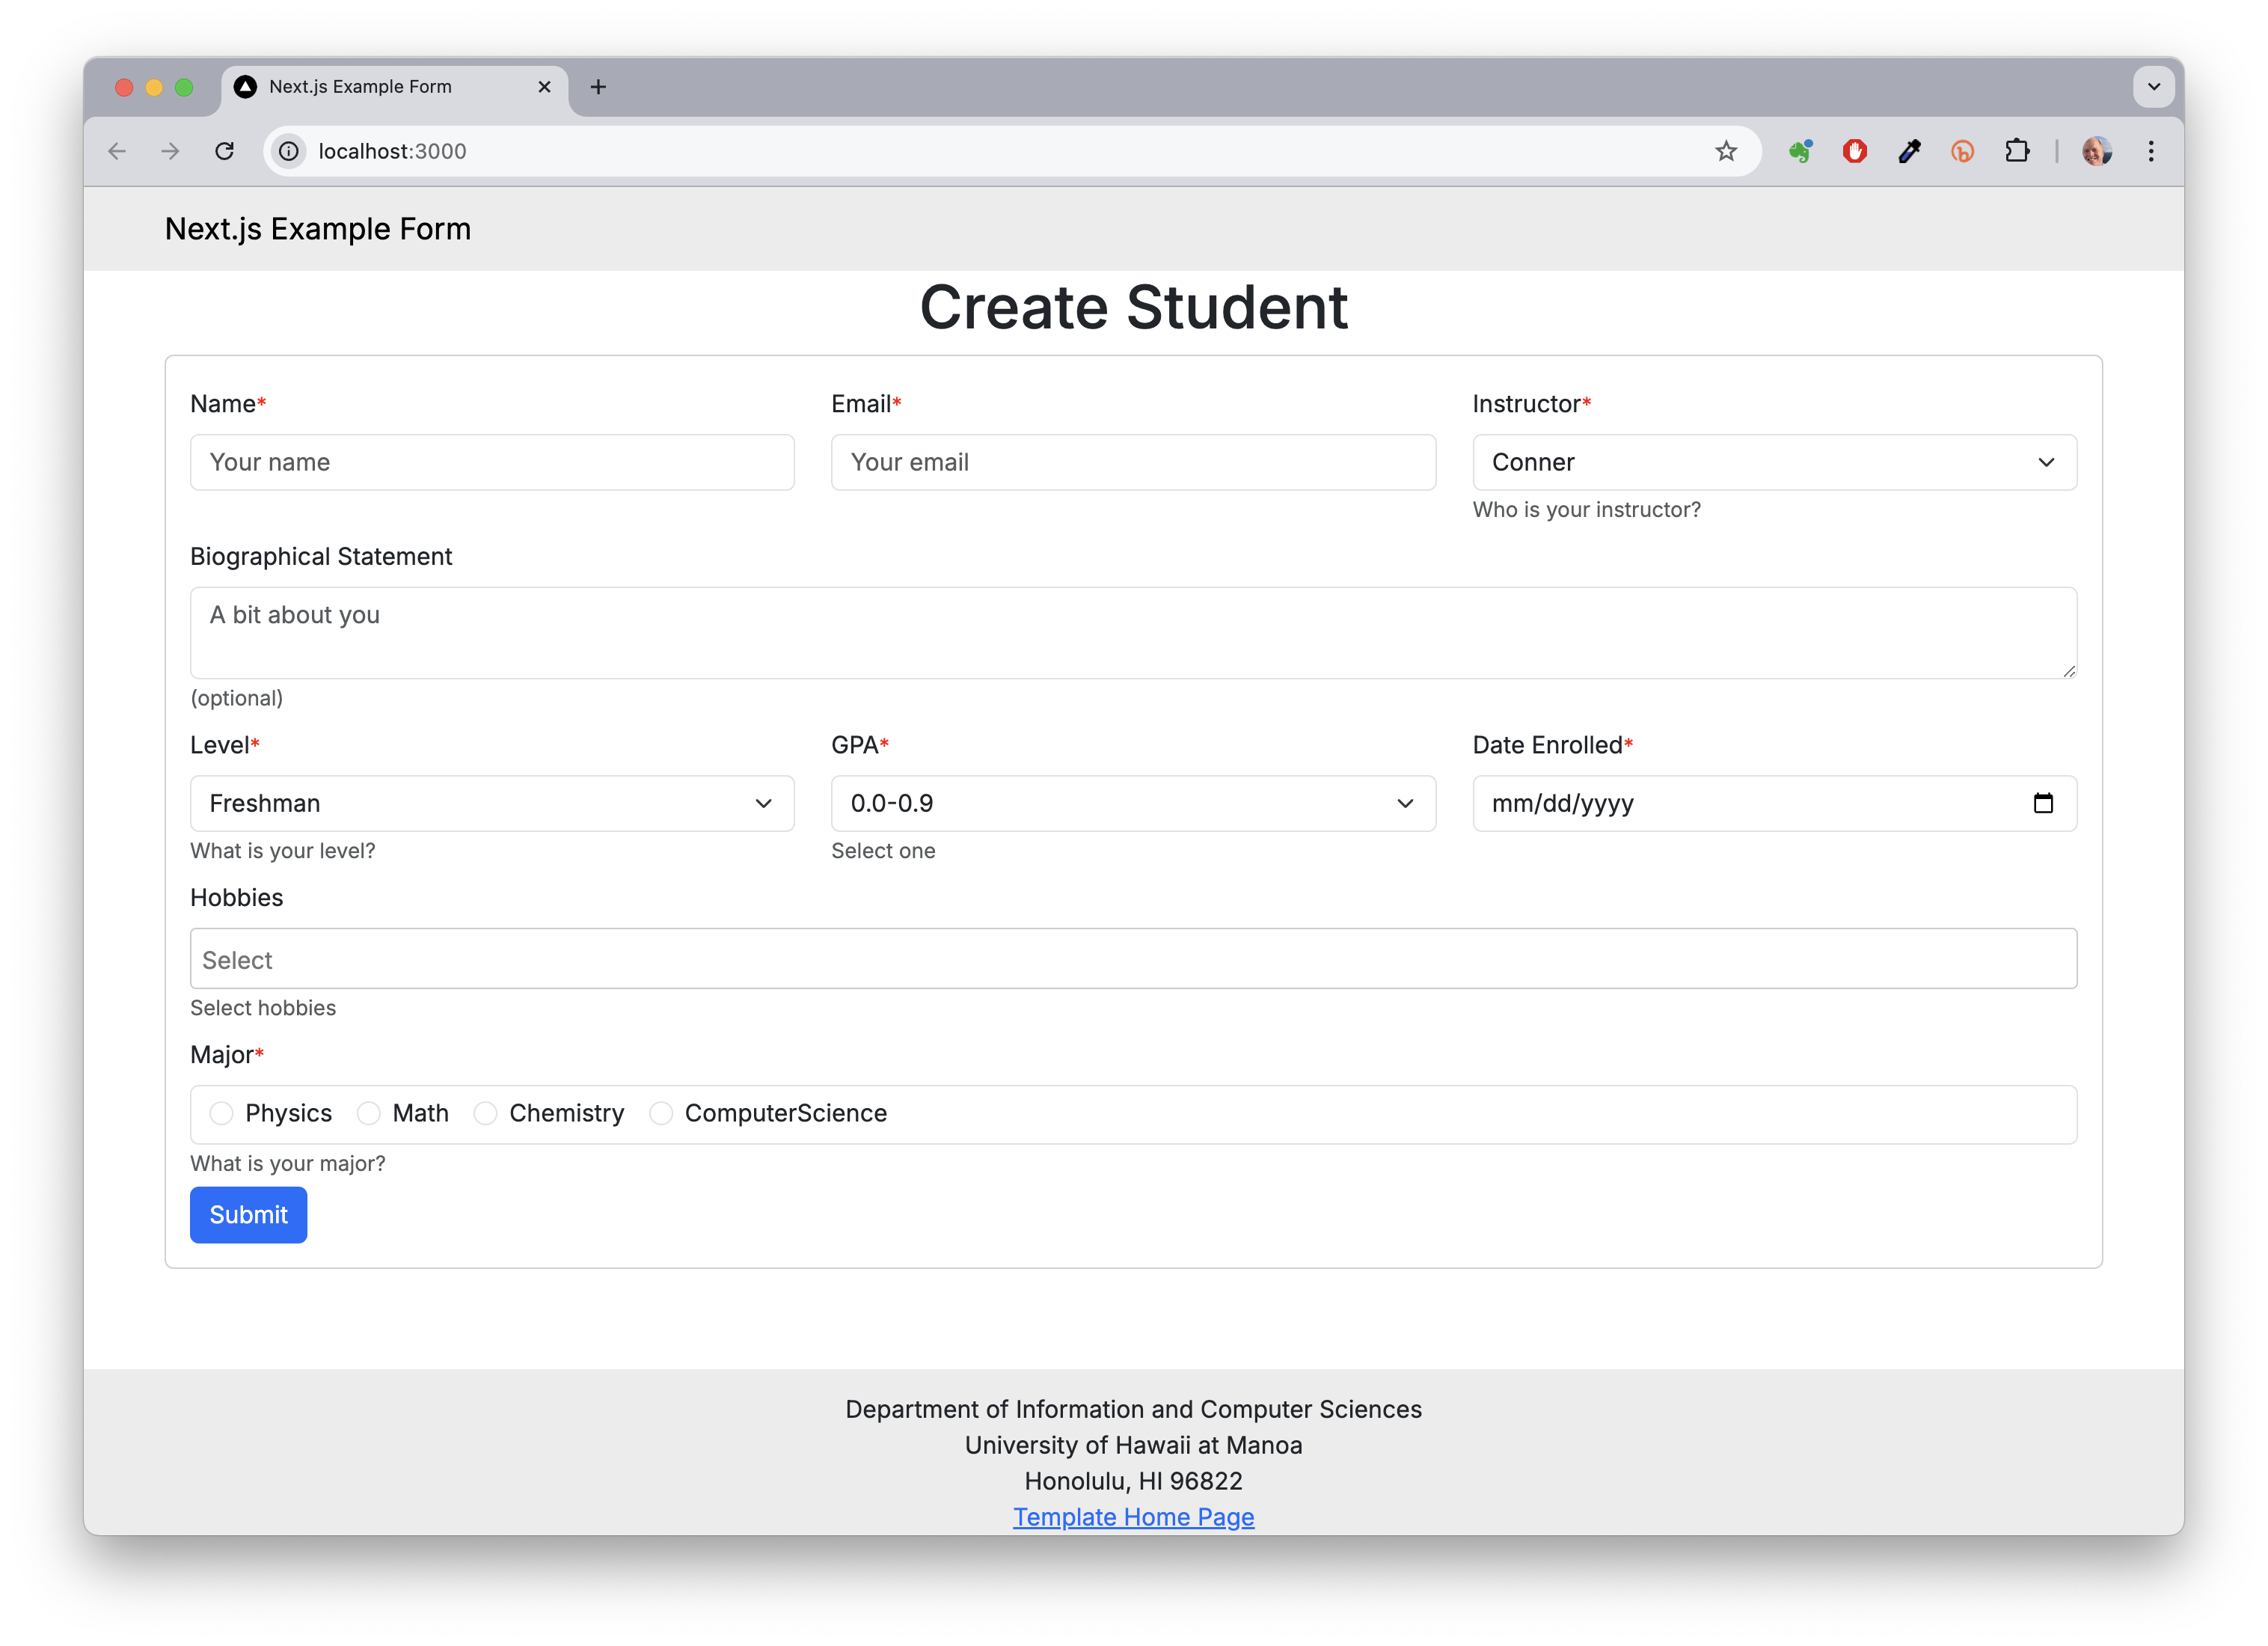Click the eyedropper color picker extension
2268x1646 pixels.
tap(1909, 151)
